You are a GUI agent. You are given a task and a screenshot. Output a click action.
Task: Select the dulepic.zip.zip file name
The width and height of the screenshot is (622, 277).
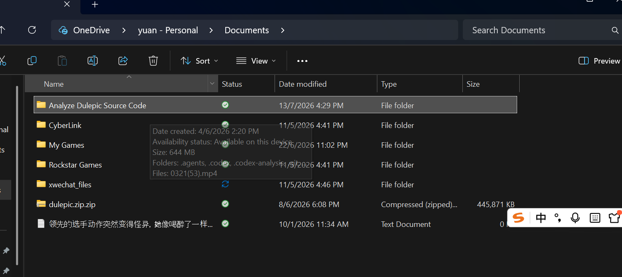[x=72, y=204]
